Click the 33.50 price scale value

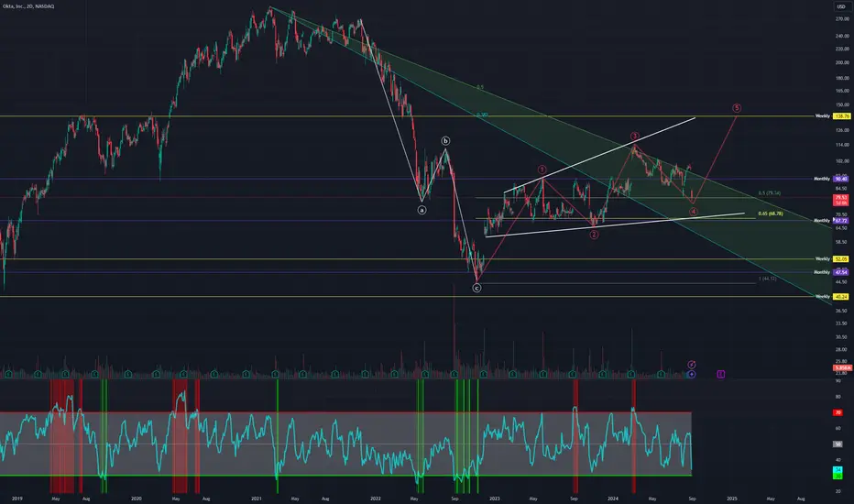[x=841, y=323]
